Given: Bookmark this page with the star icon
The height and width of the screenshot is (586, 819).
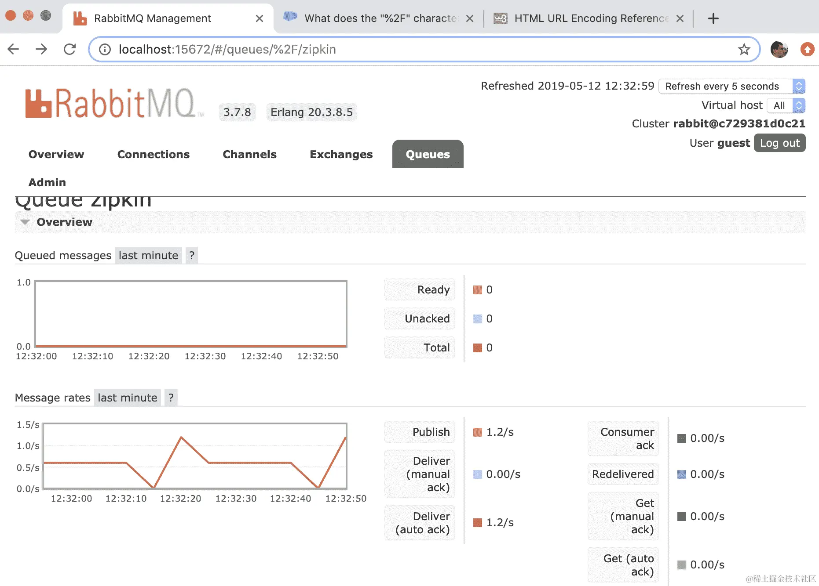Looking at the screenshot, I should (744, 49).
